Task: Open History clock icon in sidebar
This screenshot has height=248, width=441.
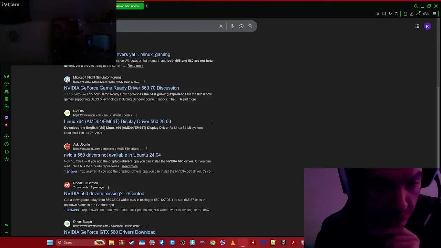Action: (7, 144)
